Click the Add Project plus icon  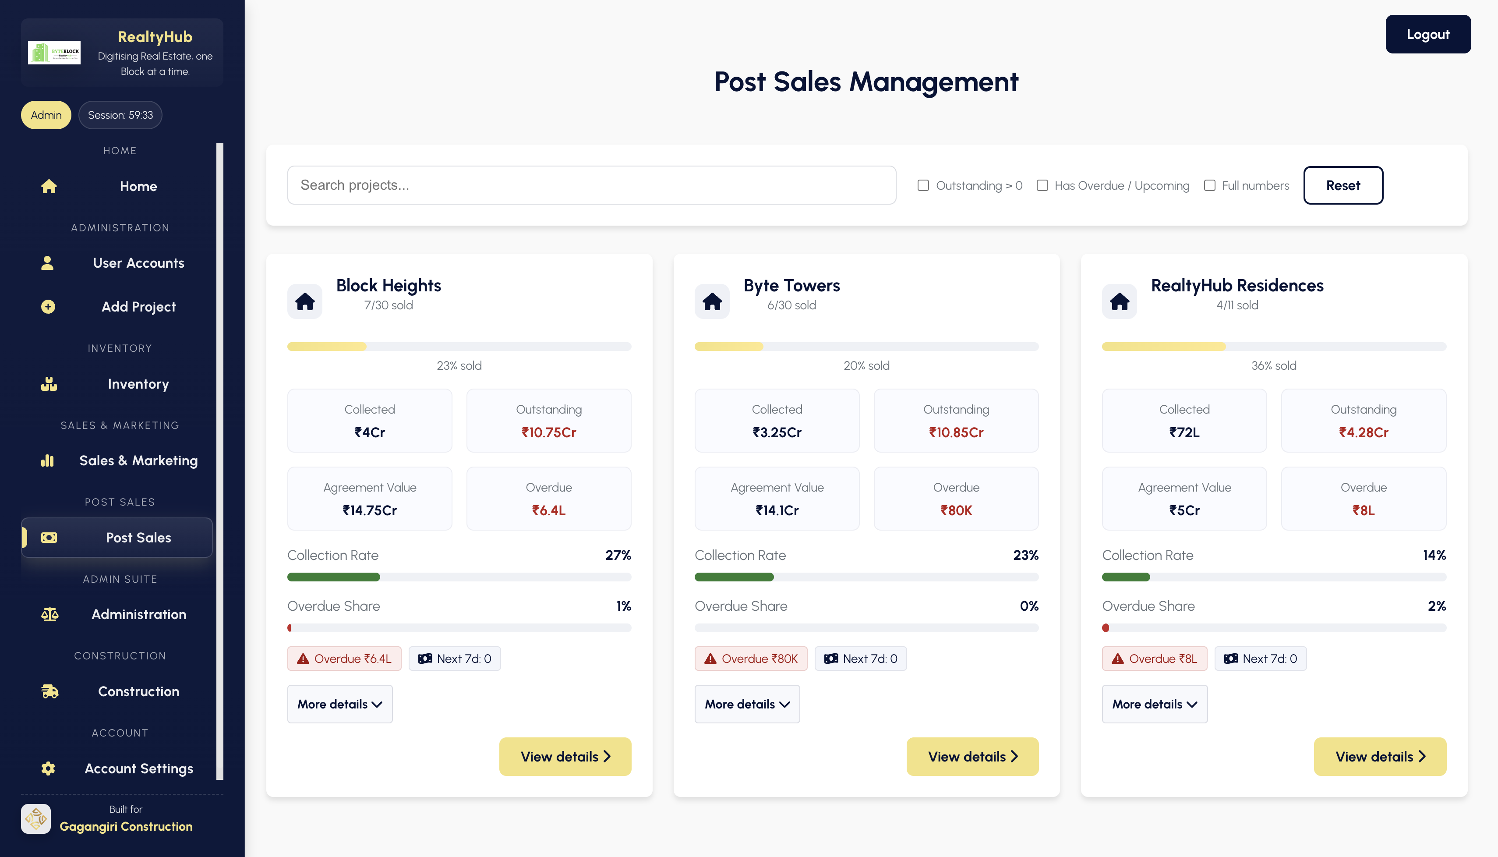pos(49,307)
